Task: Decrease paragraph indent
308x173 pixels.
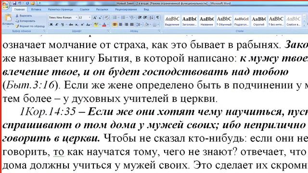Action: point(140,18)
